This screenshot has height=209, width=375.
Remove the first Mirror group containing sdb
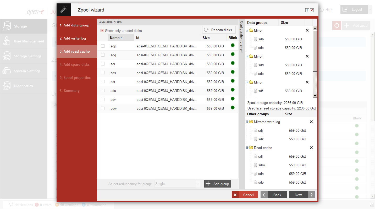click(x=307, y=30)
